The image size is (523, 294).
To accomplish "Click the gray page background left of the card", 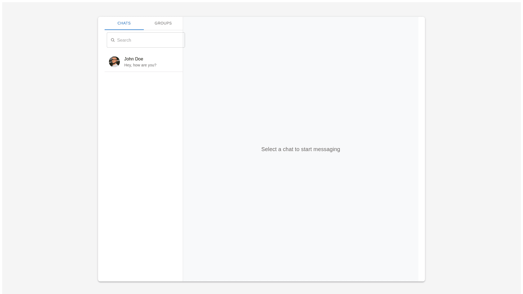I will point(49,149).
